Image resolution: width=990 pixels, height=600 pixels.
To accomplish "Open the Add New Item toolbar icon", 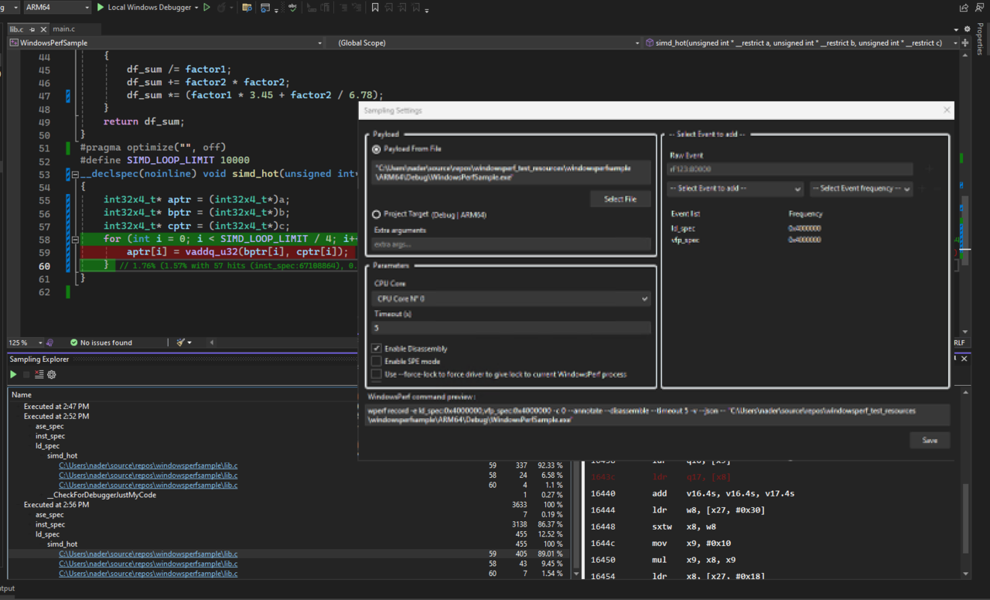I will coord(246,8).
